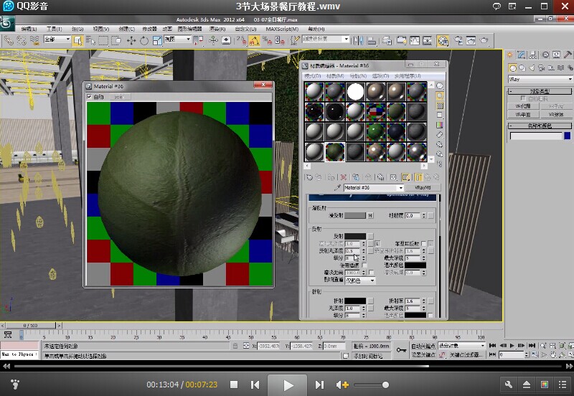This screenshot has height=396, width=574.
Task: Toggle the checkered background icon in Material Editor
Action: point(440,105)
